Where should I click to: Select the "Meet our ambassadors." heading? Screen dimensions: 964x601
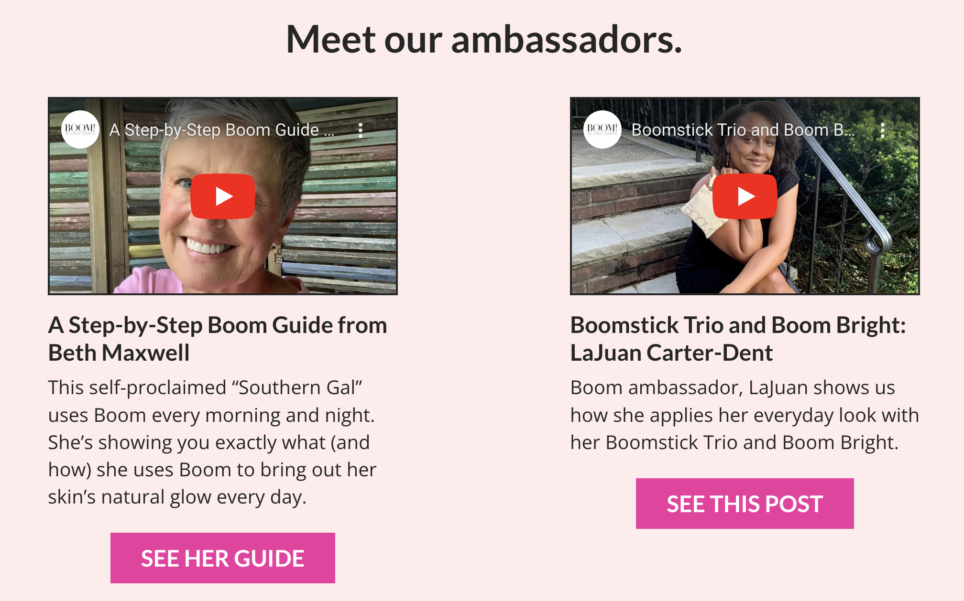pyautogui.click(x=484, y=39)
